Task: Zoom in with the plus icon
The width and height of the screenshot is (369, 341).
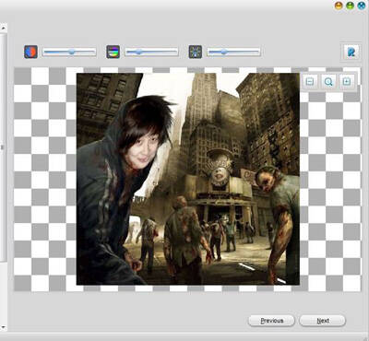Action: coord(347,82)
